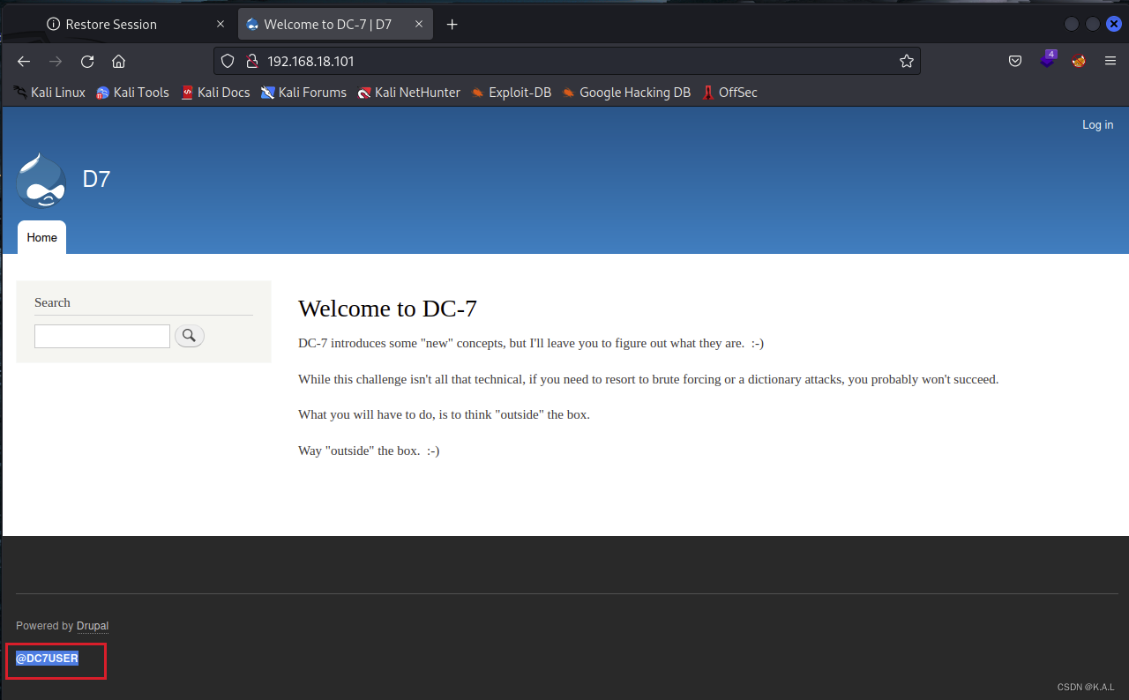1129x700 pixels.
Task: Click the Search block title
Action: (x=52, y=302)
